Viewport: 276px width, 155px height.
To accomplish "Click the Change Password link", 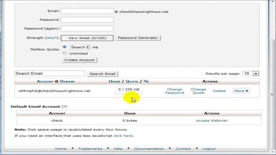I will coord(174,91).
